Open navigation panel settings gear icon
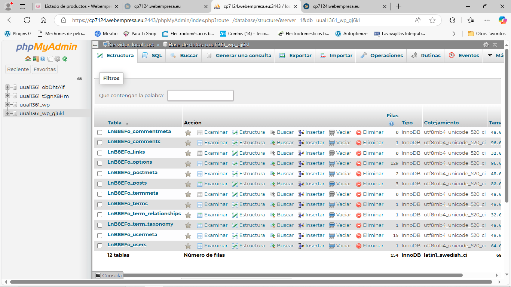 [57, 59]
